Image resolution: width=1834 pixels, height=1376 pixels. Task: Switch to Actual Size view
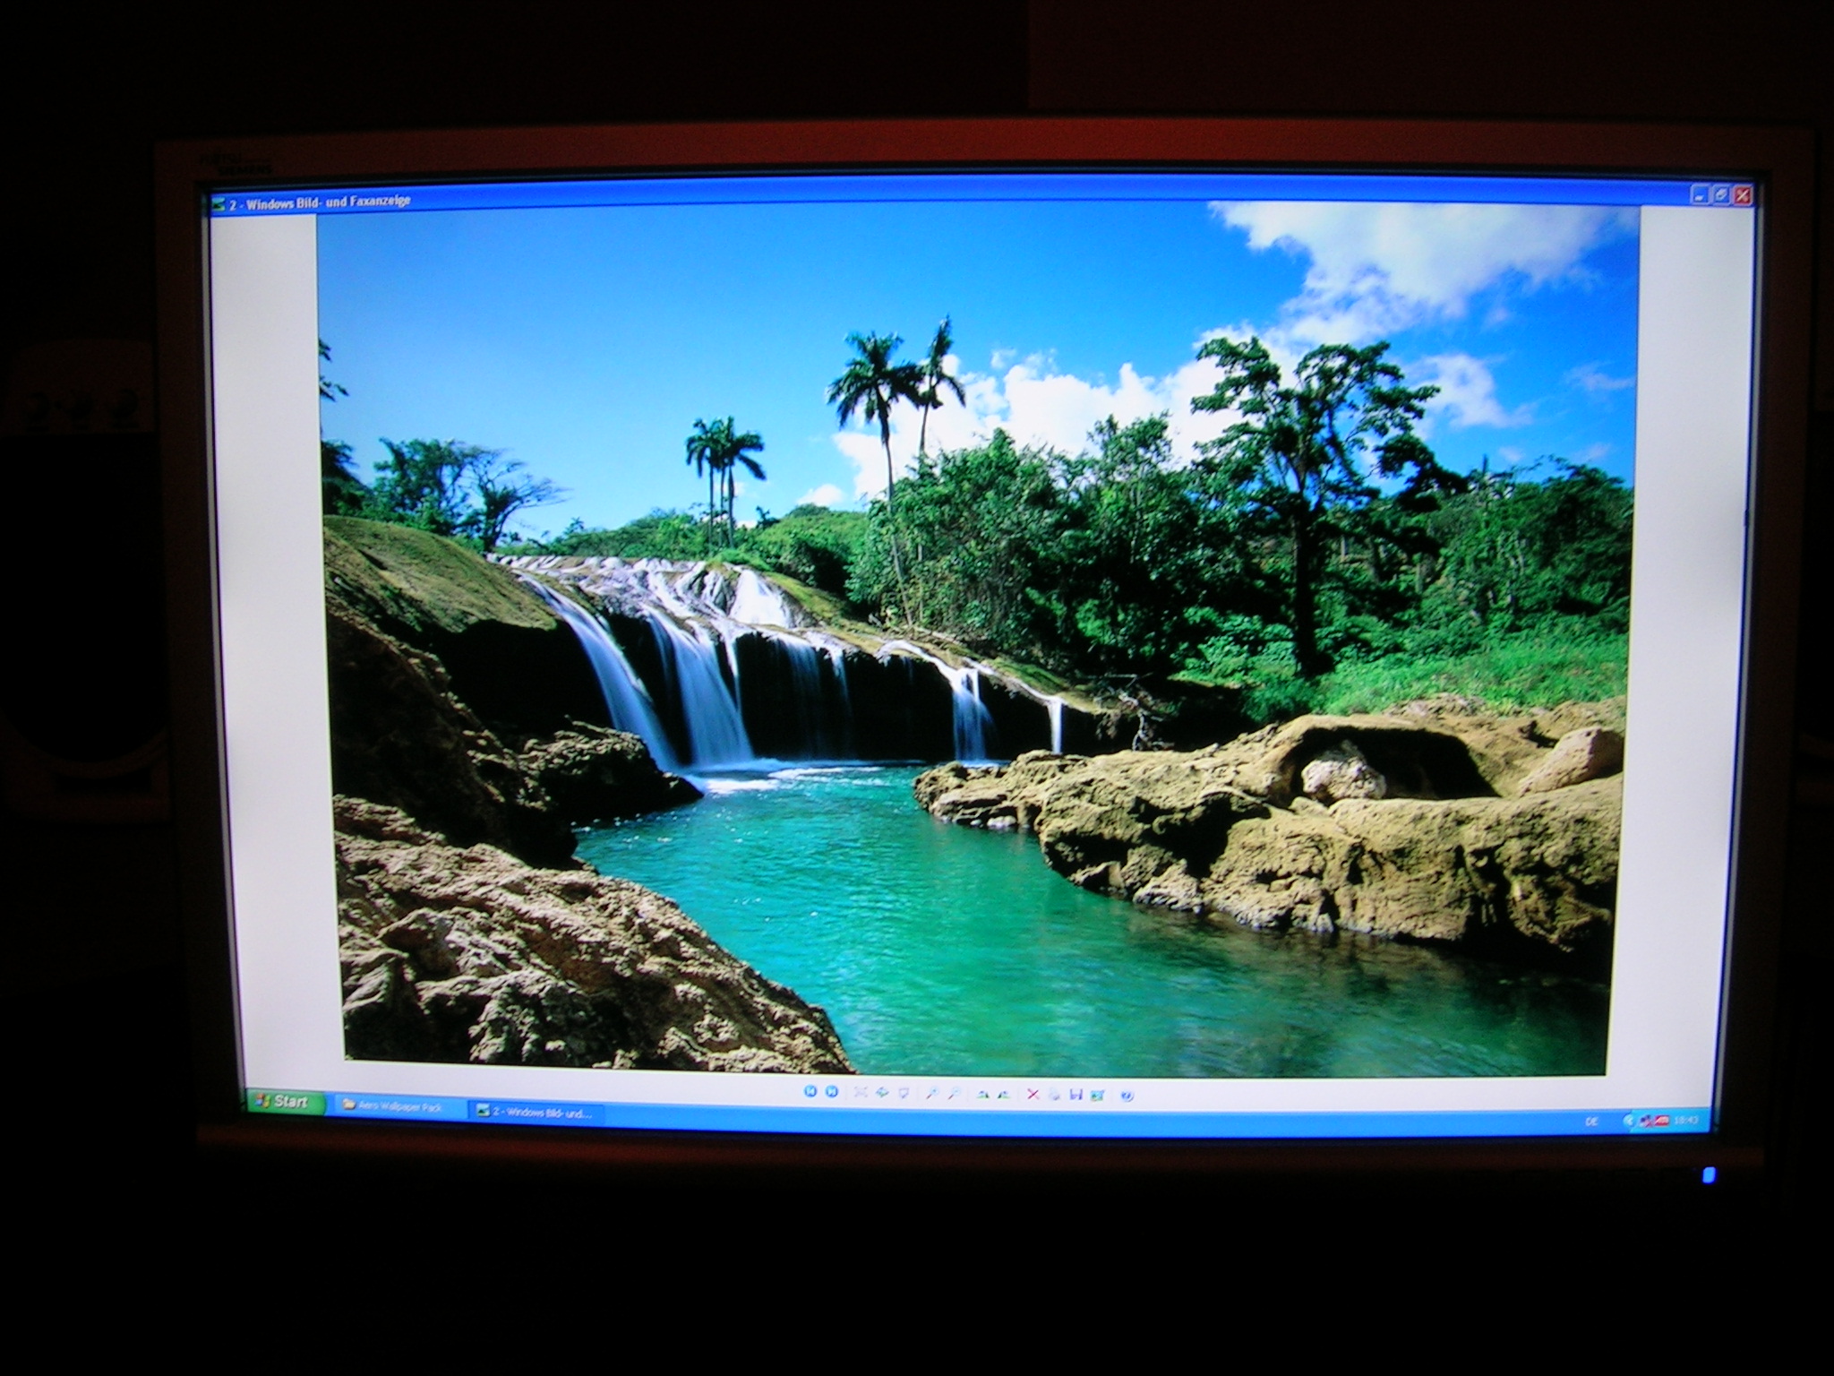[x=882, y=1092]
